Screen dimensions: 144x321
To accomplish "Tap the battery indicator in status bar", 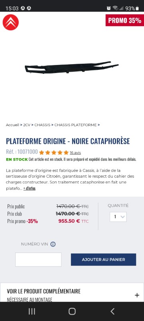I will click(x=137, y=8).
